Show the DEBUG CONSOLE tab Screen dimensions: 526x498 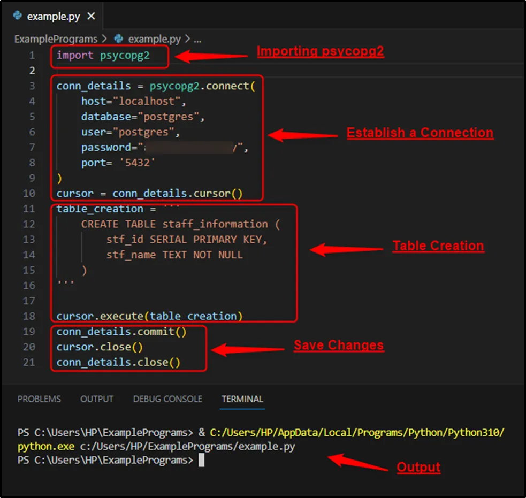click(167, 399)
